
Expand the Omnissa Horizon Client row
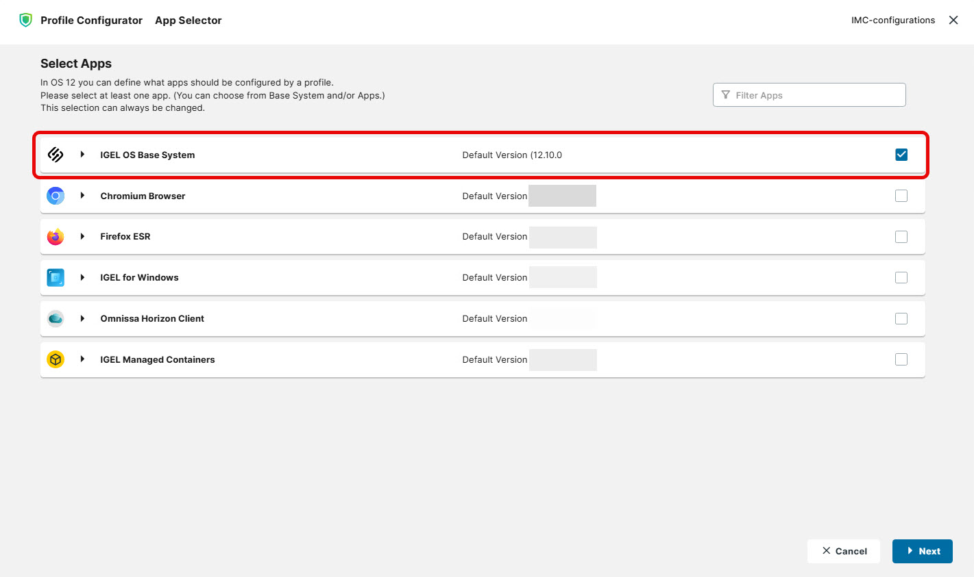(x=82, y=318)
